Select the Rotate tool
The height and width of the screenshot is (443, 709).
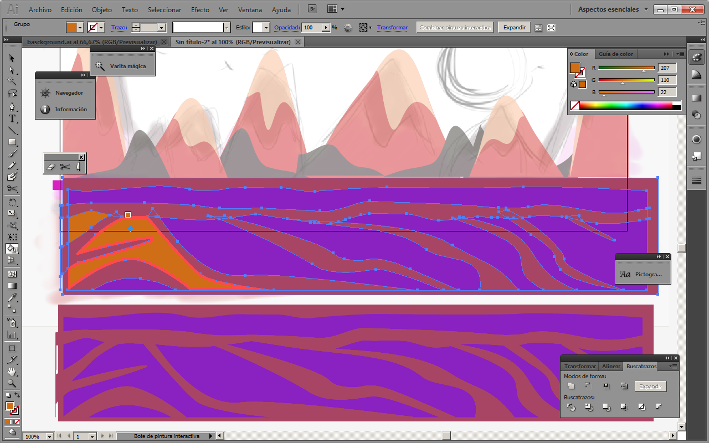click(x=12, y=202)
